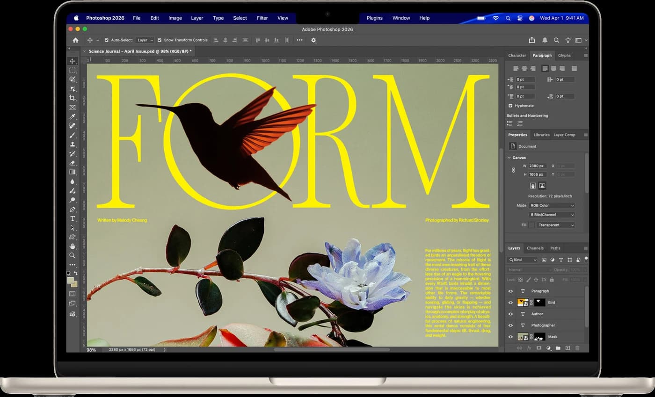Screen dimensions: 655x397
Task: Select the Eyedropper tool
Action: [x=72, y=116]
